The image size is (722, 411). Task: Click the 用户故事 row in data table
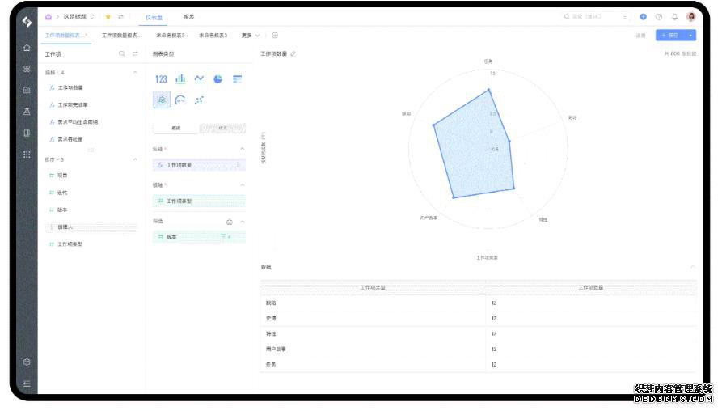tap(478, 350)
